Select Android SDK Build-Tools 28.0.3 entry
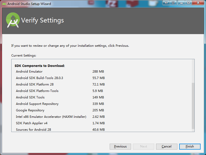This screenshot has height=155, width=206. [39, 78]
